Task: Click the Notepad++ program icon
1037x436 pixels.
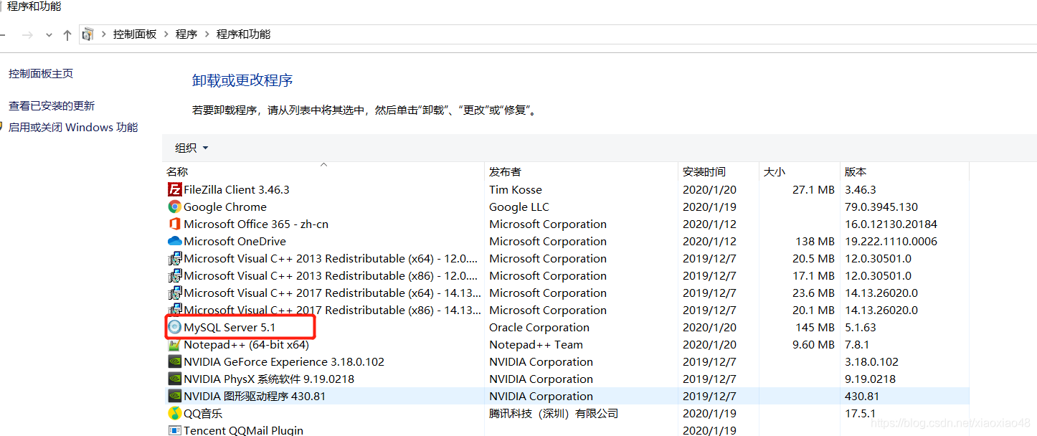Action: pos(174,345)
